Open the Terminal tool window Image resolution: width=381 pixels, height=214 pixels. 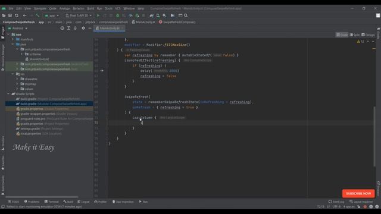point(52,202)
